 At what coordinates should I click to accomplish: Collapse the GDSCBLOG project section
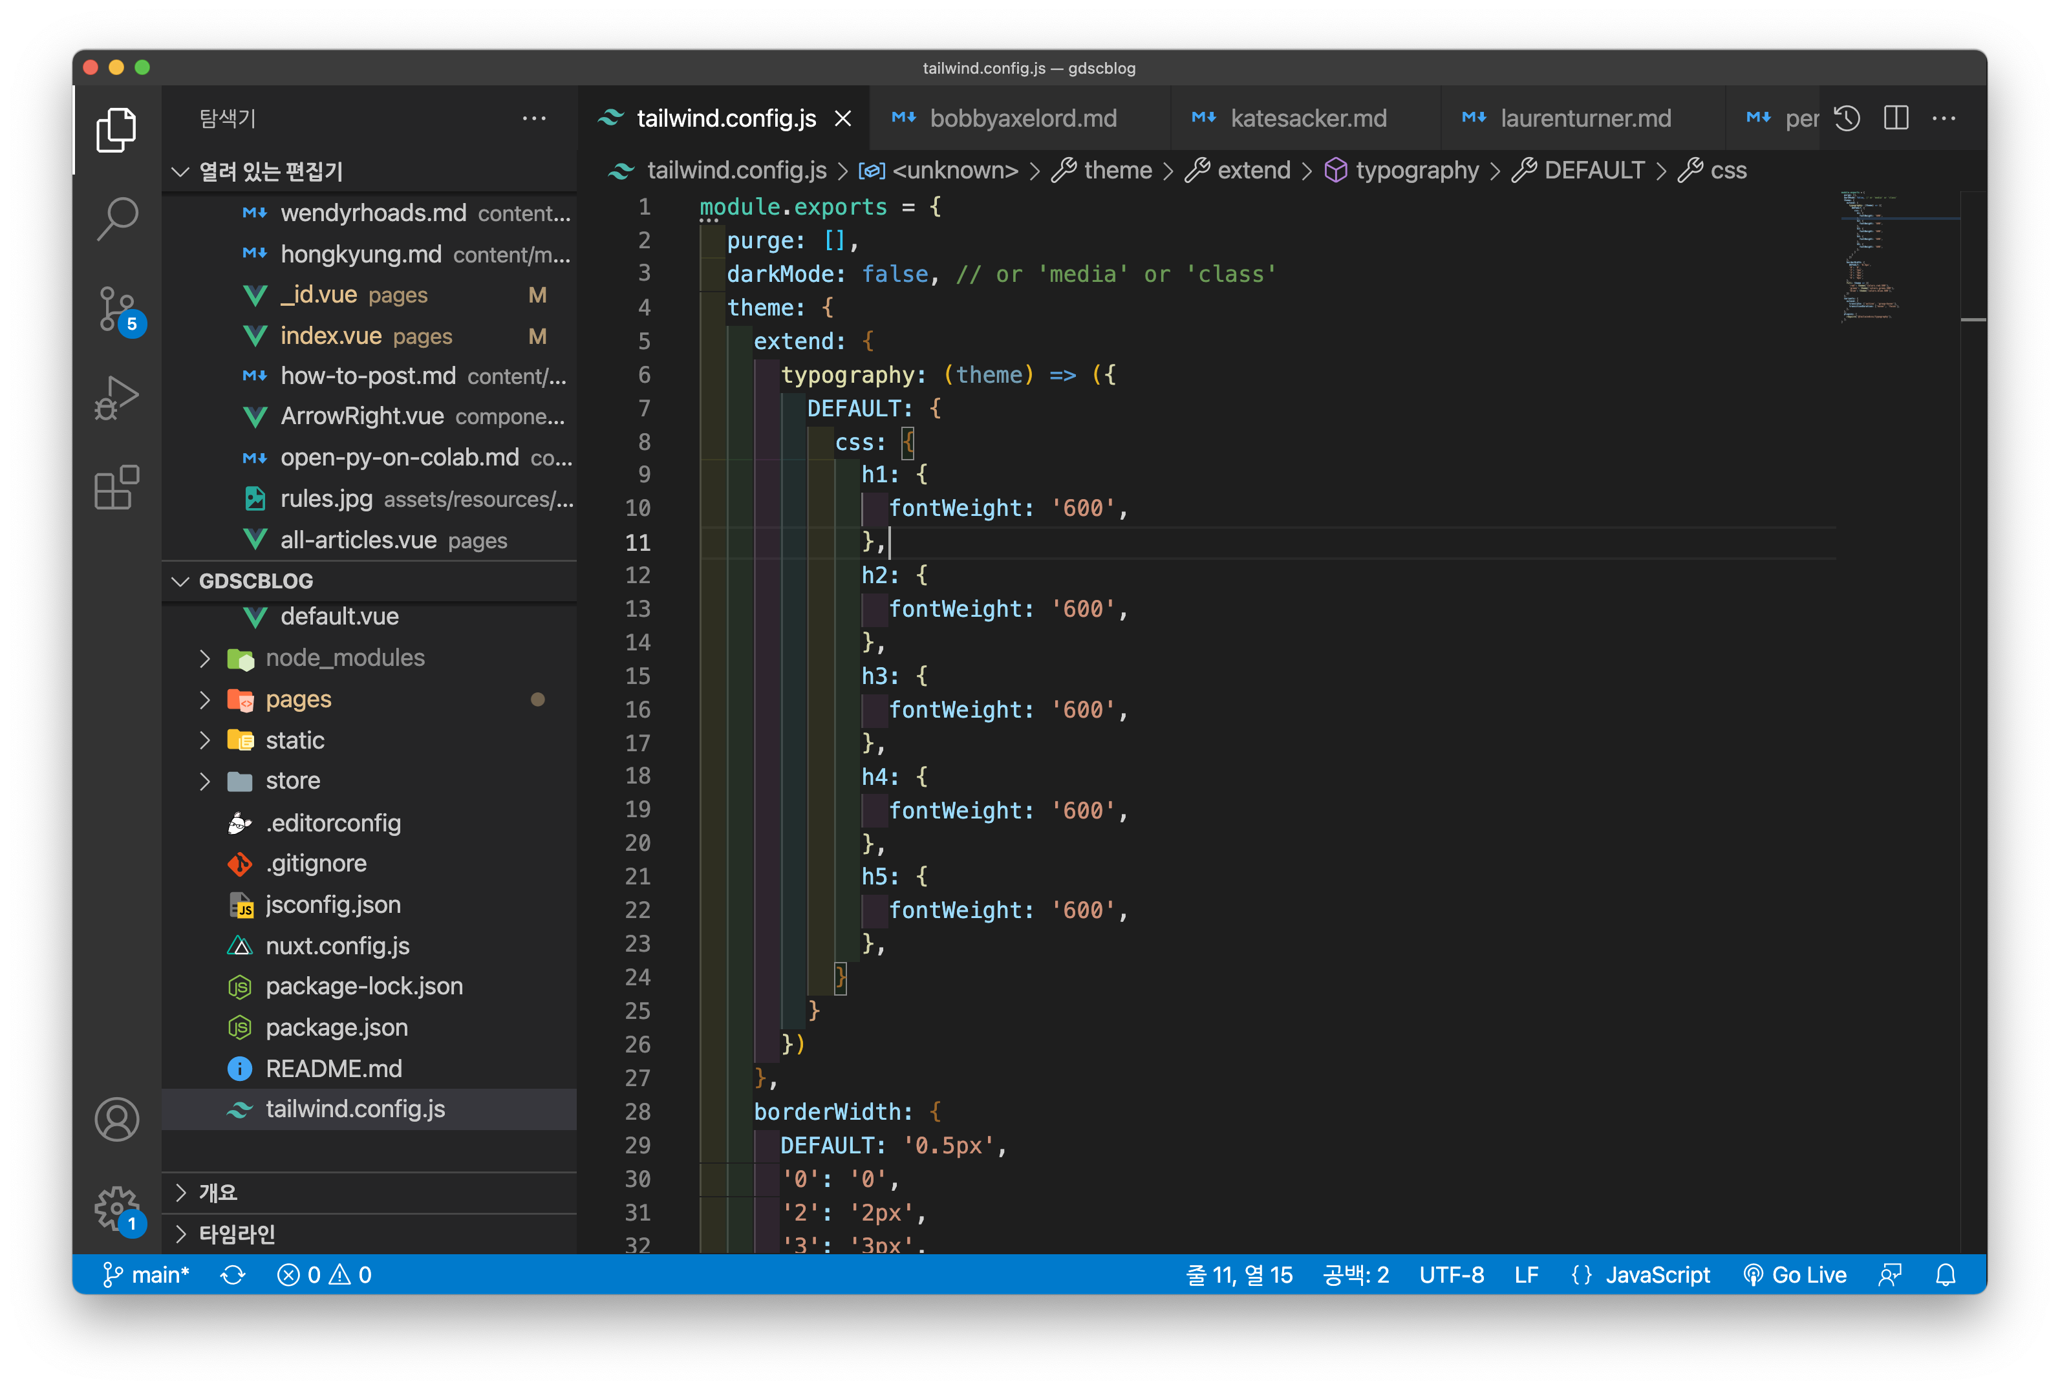255,581
